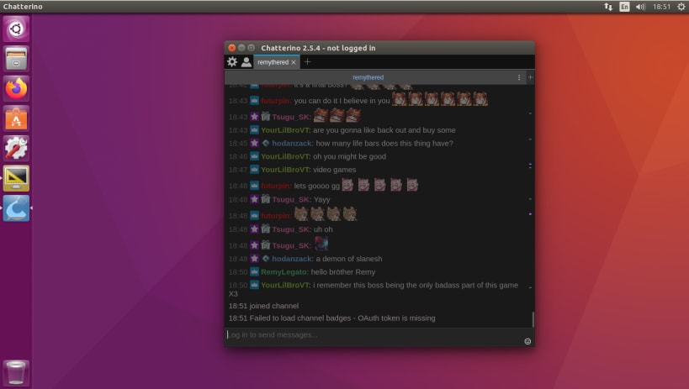Minimize the Chatterino window
The width and height of the screenshot is (689, 389).
[241, 48]
